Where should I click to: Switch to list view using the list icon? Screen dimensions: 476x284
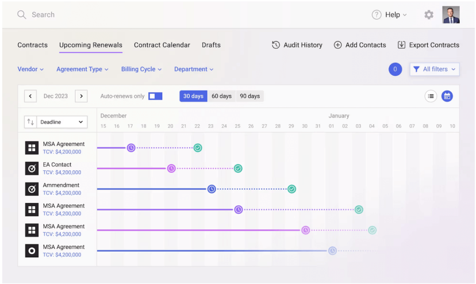click(430, 96)
